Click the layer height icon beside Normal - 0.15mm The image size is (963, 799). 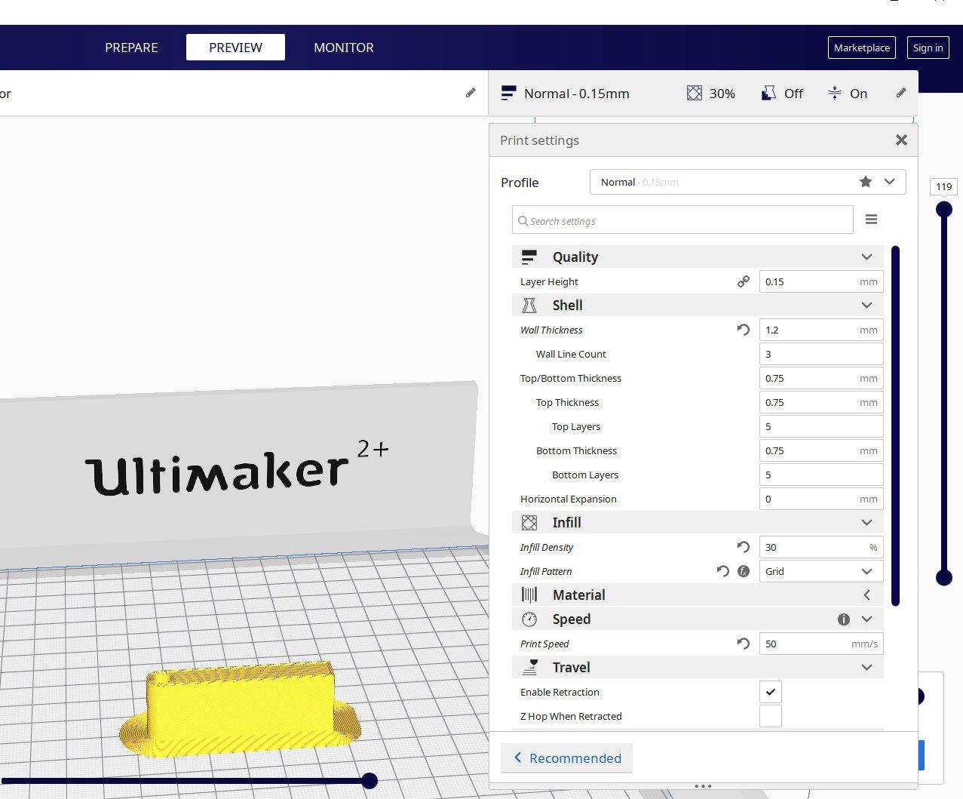[508, 93]
